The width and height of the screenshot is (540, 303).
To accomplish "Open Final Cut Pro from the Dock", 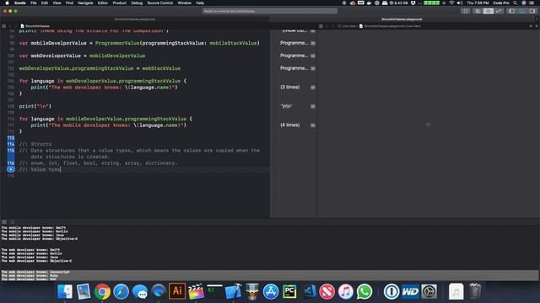I will [x=196, y=292].
